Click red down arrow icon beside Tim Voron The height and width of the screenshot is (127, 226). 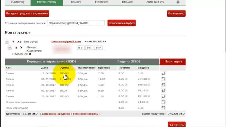click(13, 42)
